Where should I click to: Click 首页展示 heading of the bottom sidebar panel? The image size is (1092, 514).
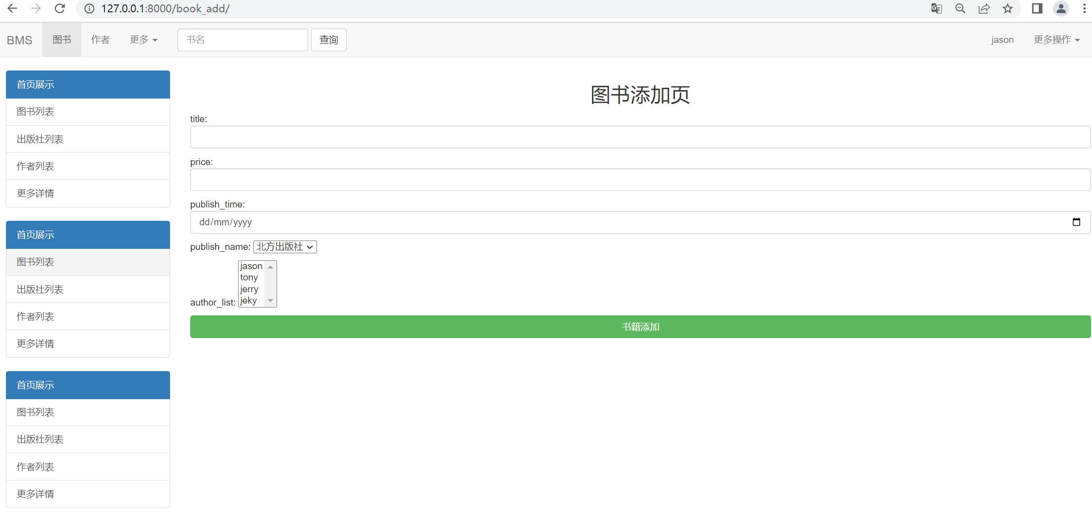pyautogui.click(x=88, y=385)
